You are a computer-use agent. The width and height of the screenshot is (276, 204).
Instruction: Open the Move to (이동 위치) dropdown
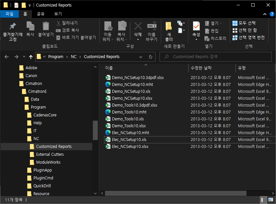108,31
